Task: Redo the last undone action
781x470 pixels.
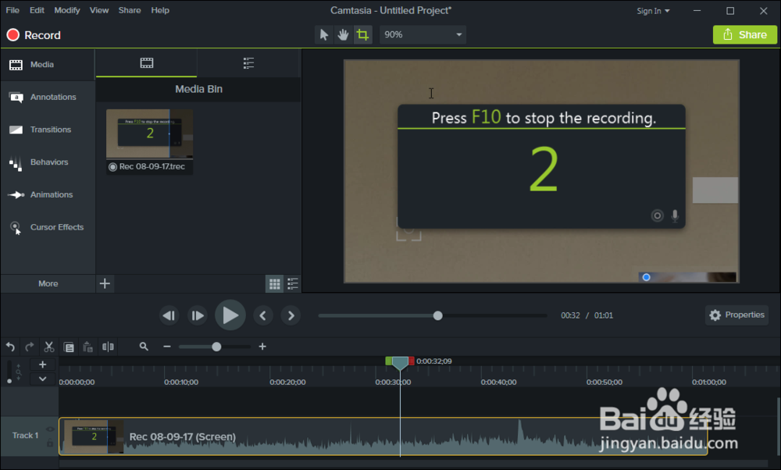Action: 30,347
